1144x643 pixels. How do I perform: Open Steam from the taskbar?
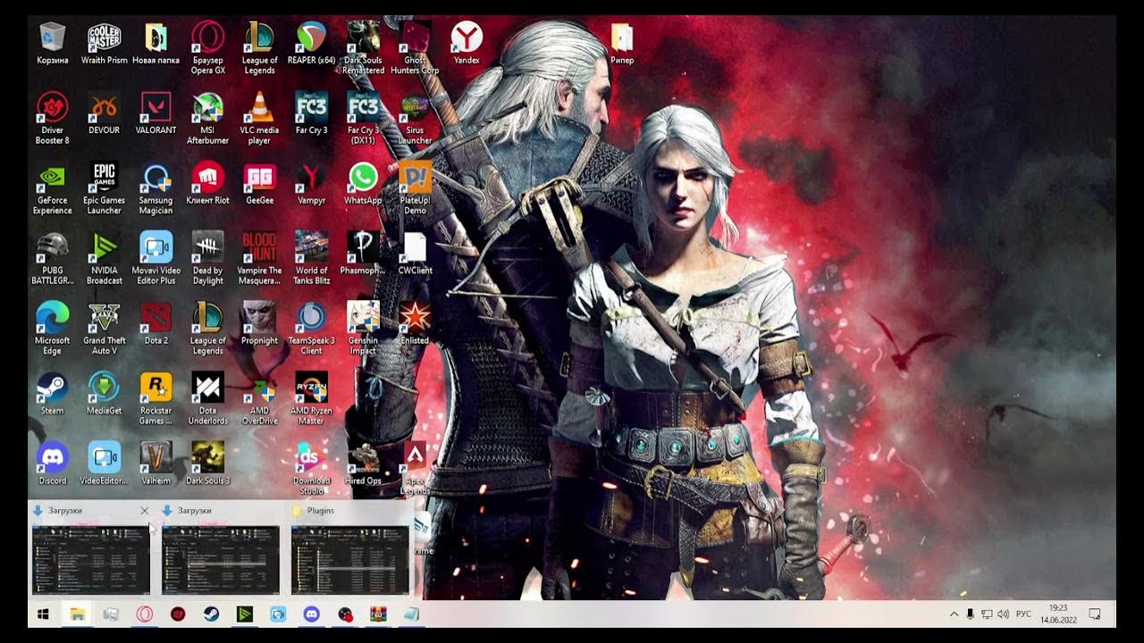(211, 614)
